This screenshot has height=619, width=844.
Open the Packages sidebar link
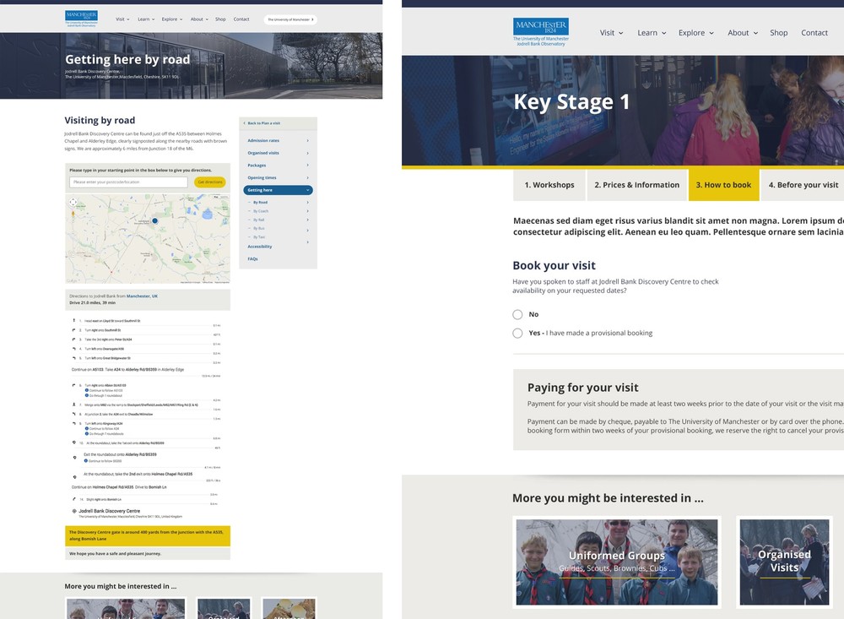(x=257, y=166)
